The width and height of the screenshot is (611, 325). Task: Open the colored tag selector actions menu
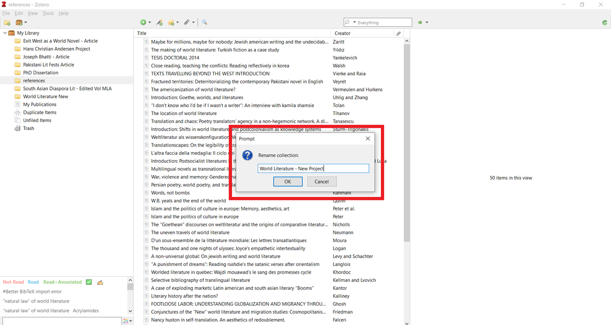pos(127,321)
